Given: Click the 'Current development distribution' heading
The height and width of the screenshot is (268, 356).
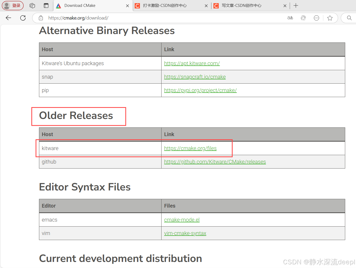Looking at the screenshot, I should pos(120,259).
